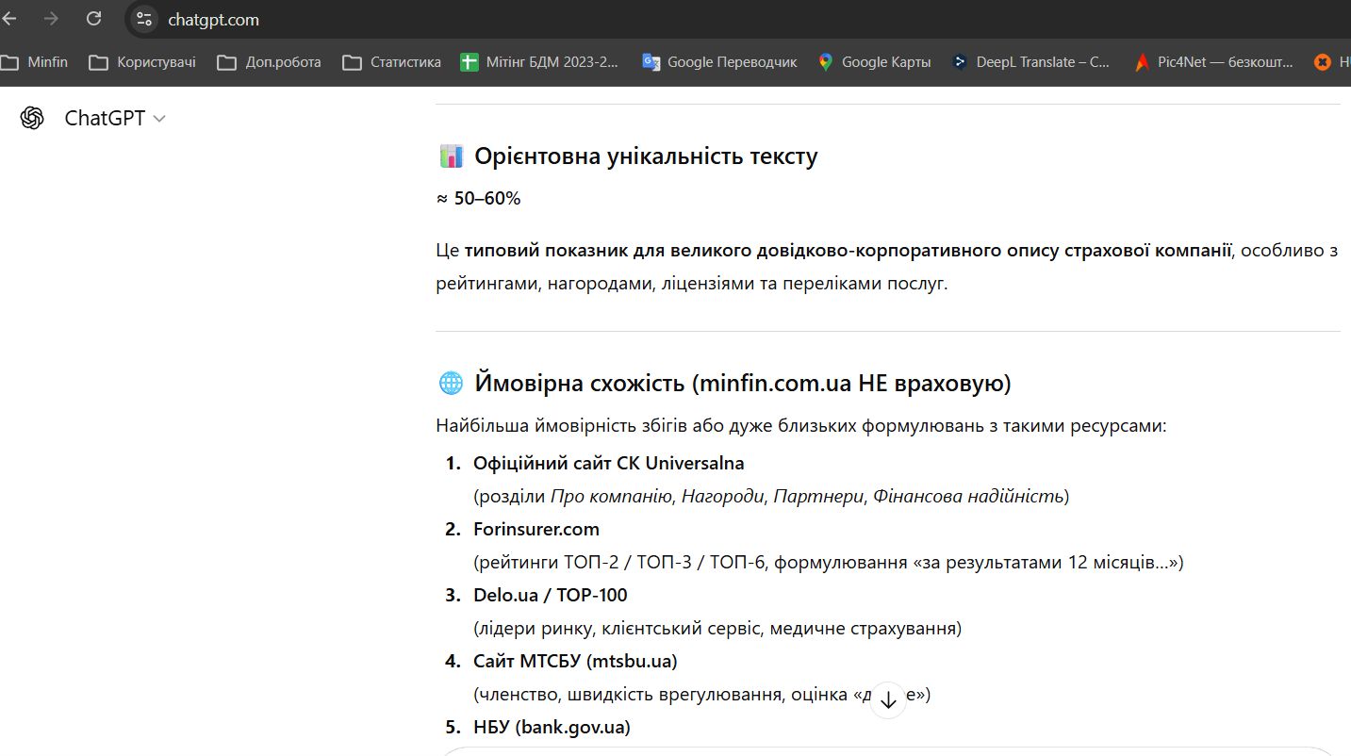Jump to bottom with the down-arrow button
The height and width of the screenshot is (756, 1351).
(x=888, y=700)
